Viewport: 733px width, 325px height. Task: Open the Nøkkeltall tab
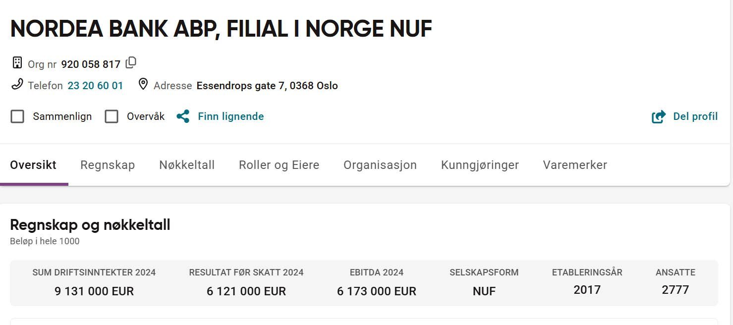click(x=187, y=165)
